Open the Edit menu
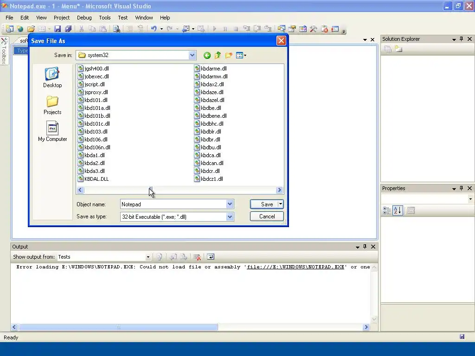Image resolution: width=475 pixels, height=356 pixels. 25,18
